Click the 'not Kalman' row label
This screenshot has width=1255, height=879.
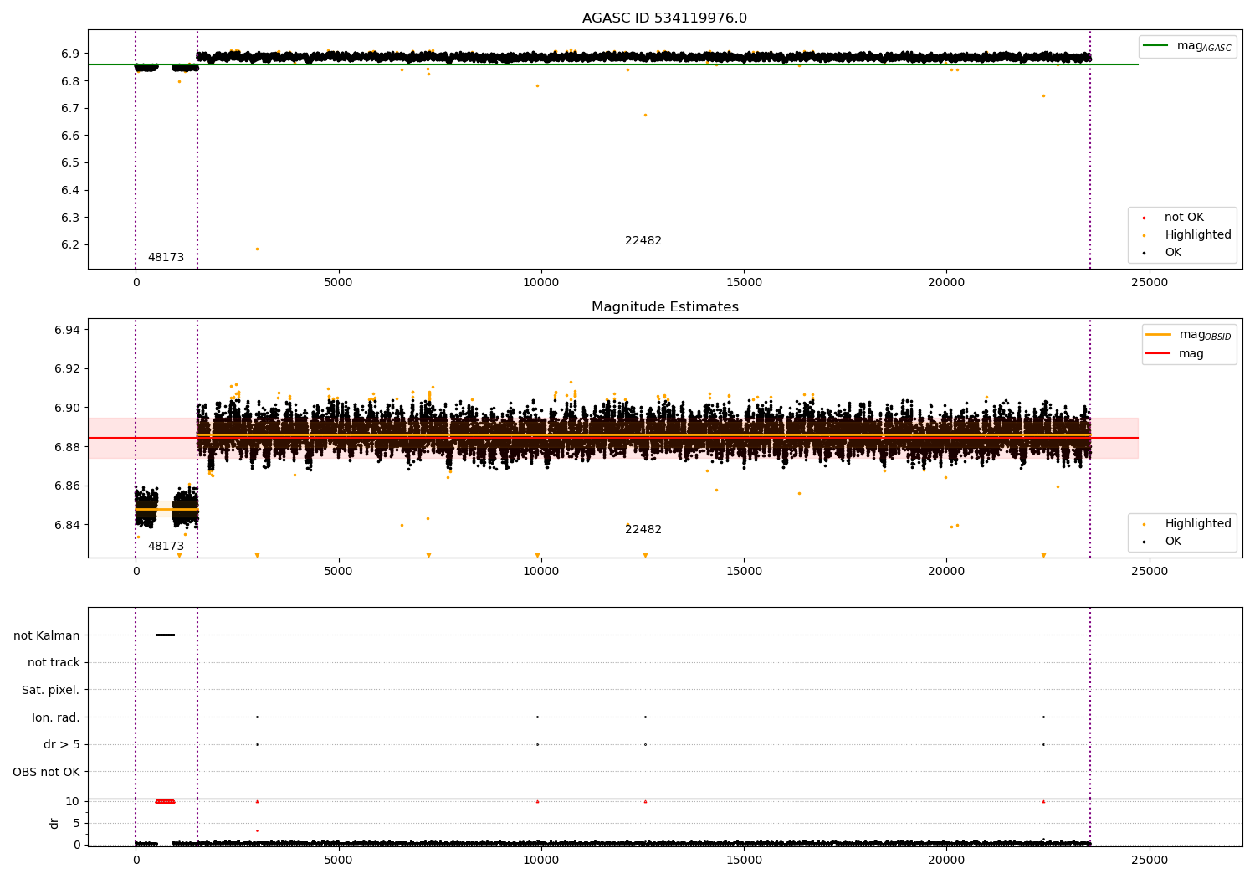pyautogui.click(x=47, y=635)
